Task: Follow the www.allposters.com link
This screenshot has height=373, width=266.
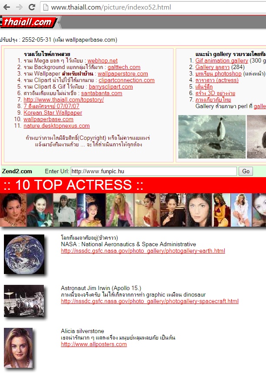Action: pyautogui.click(x=94, y=344)
